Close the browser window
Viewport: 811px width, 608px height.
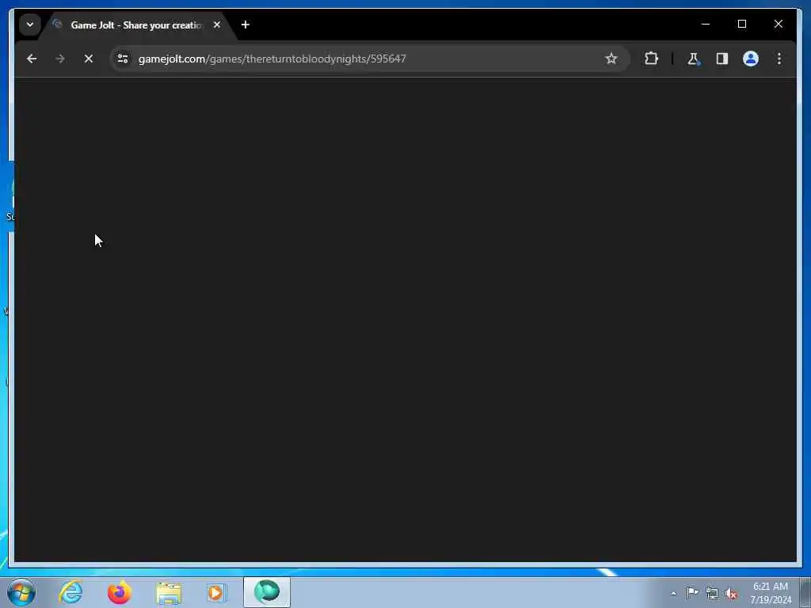pyautogui.click(x=778, y=24)
